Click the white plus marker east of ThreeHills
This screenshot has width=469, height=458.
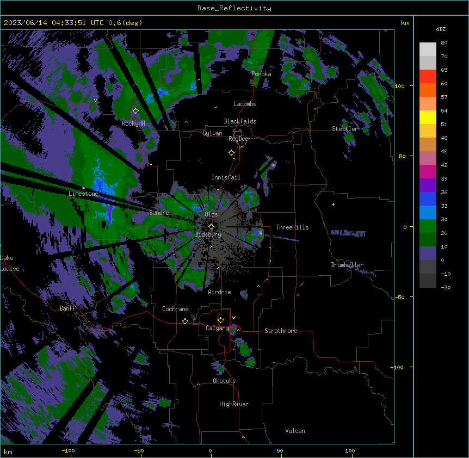pyautogui.click(x=333, y=204)
